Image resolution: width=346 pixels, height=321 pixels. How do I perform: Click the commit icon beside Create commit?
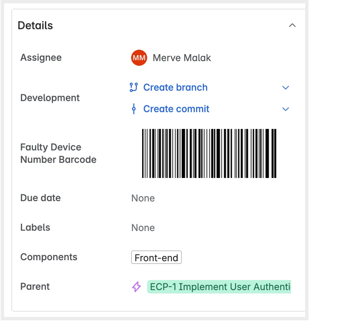[133, 109]
